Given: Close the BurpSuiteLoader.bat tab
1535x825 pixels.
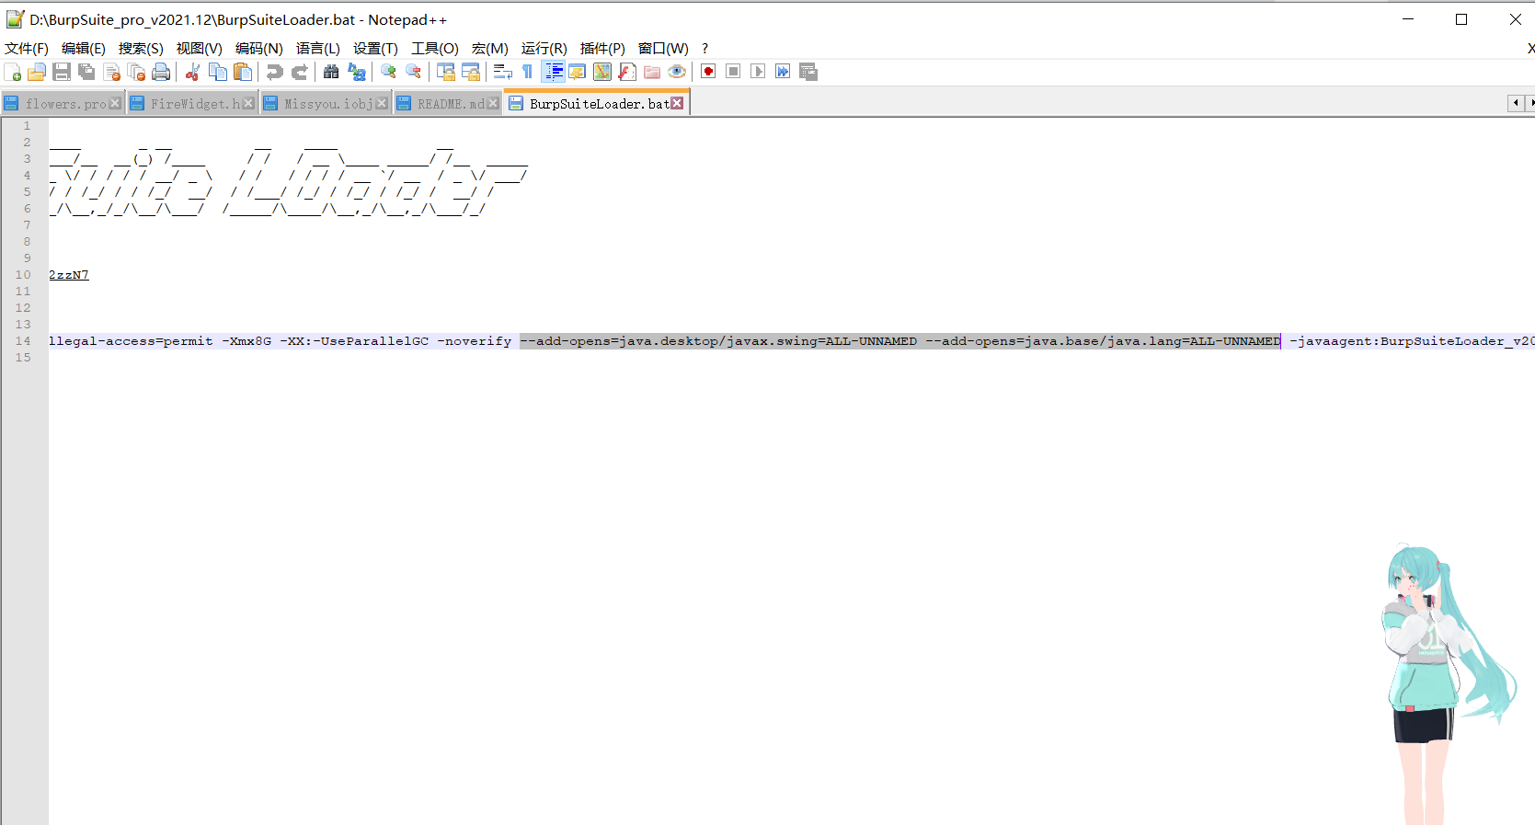Looking at the screenshot, I should pyautogui.click(x=678, y=103).
